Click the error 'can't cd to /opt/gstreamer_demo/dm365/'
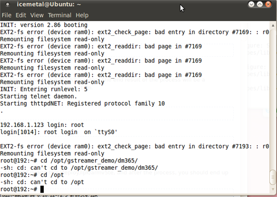 click(x=94, y=168)
